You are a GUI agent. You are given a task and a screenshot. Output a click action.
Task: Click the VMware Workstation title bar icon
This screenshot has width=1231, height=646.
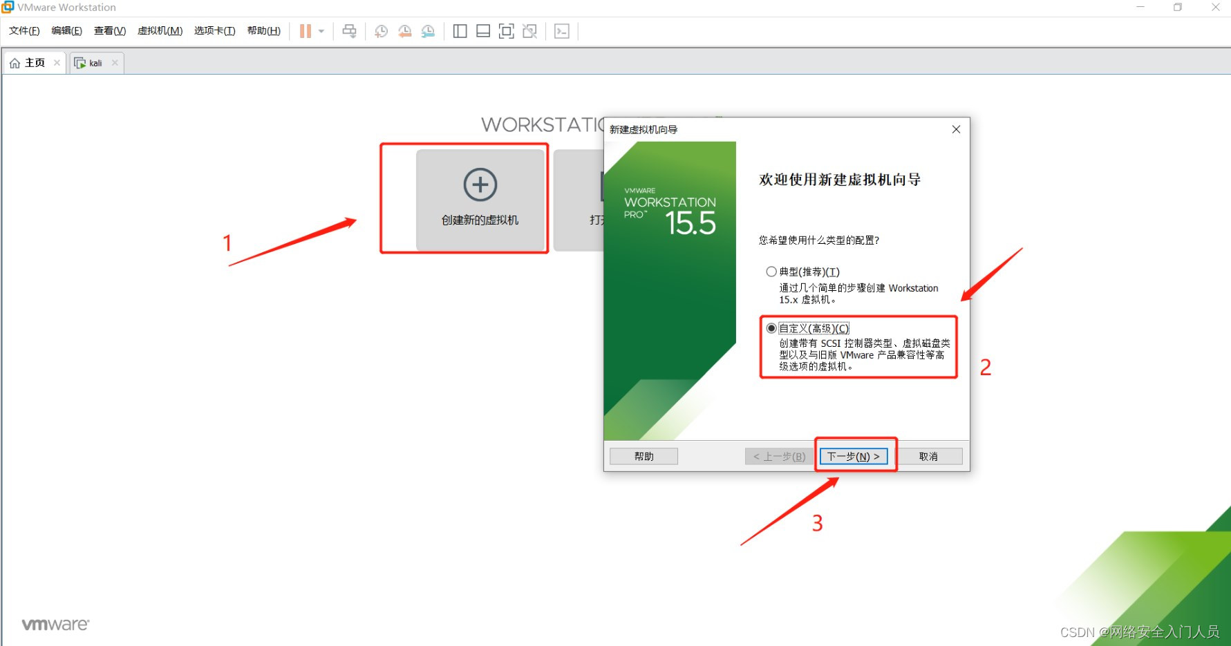click(x=8, y=7)
